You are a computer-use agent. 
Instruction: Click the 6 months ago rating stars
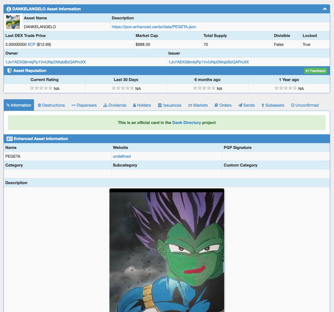204,88
